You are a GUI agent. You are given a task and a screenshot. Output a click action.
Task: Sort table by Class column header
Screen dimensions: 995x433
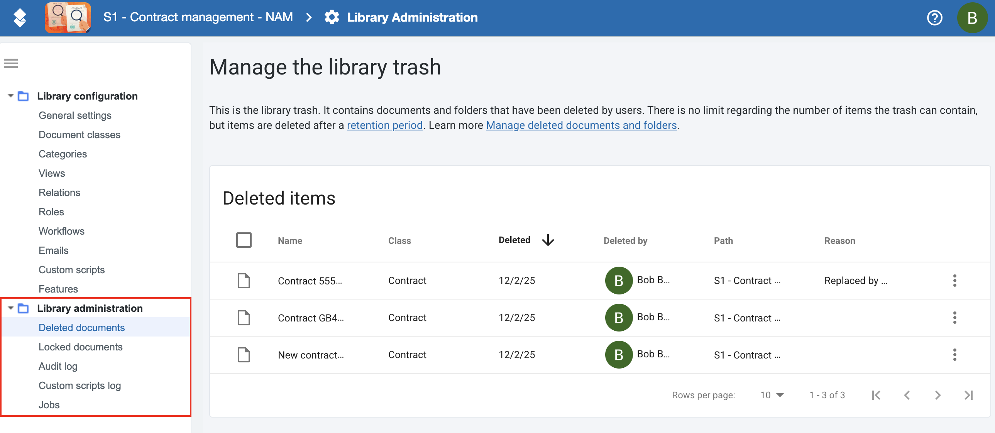399,241
